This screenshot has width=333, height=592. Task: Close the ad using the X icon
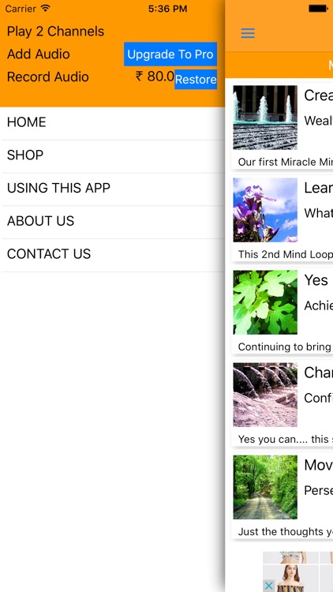(268, 586)
